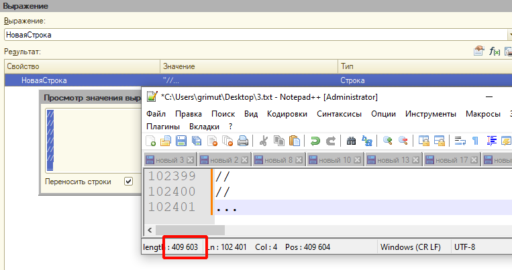Open the Инструменты menu
The image size is (512, 270).
431,114
